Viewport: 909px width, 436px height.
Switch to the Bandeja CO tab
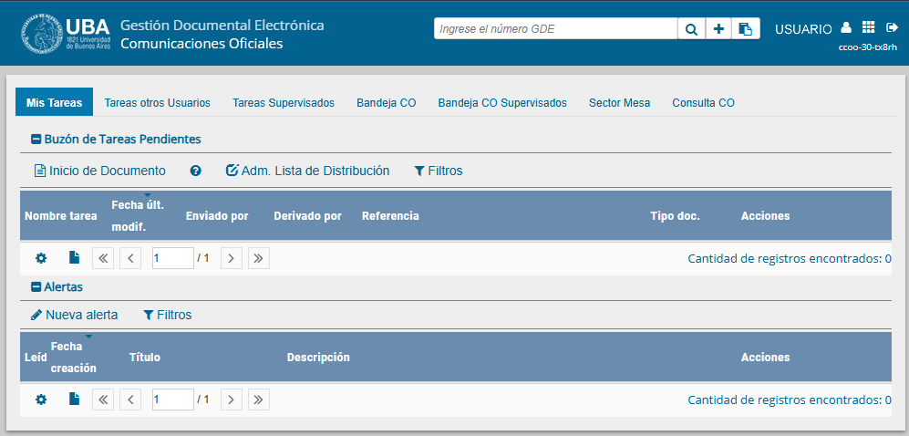click(386, 103)
